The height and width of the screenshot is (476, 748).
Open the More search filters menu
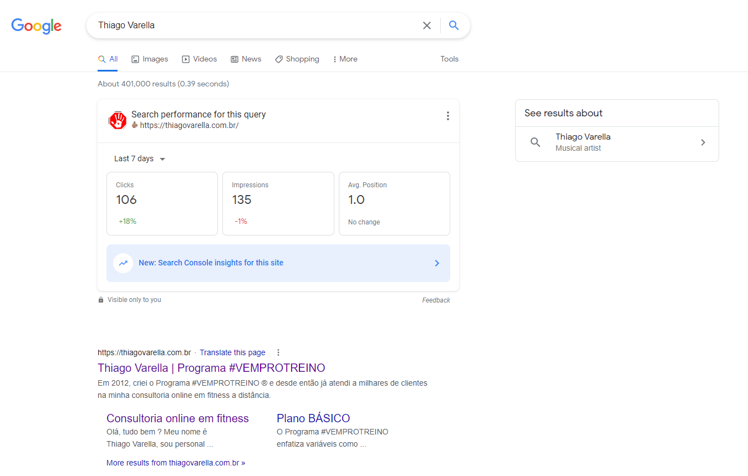point(345,59)
